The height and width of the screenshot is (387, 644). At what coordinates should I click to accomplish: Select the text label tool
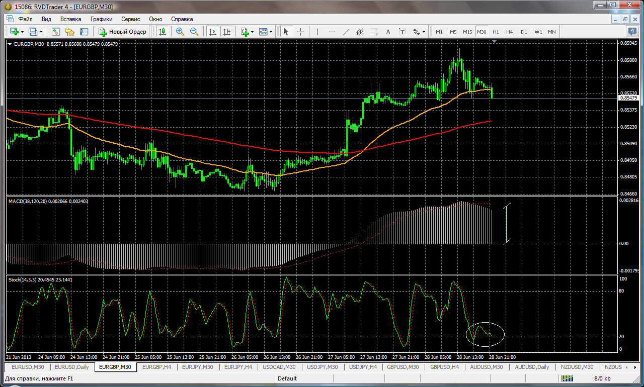[403, 32]
